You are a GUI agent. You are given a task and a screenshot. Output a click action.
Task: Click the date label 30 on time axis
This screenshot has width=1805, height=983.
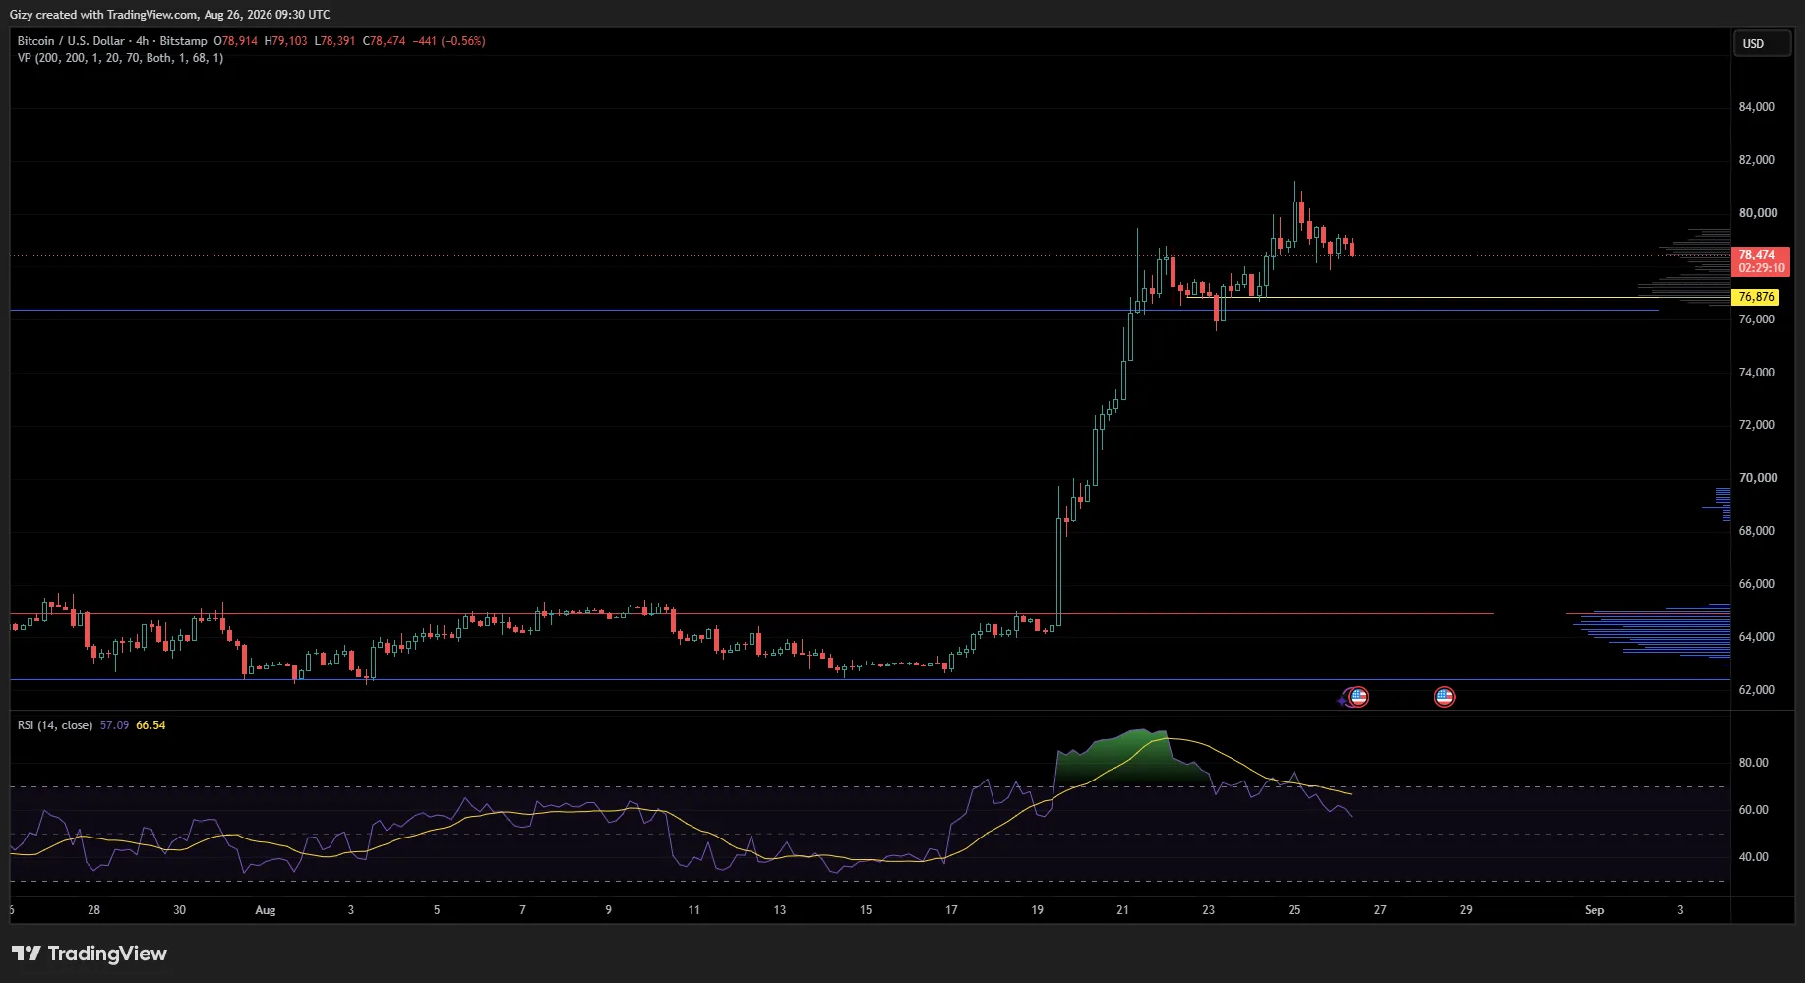(x=179, y=910)
